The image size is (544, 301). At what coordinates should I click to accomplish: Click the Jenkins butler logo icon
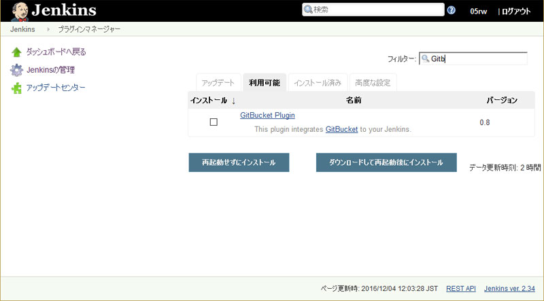(19, 12)
